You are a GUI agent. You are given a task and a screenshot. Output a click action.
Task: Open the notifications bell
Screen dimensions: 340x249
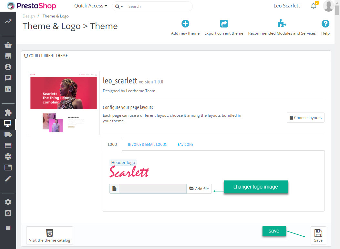[314, 6]
